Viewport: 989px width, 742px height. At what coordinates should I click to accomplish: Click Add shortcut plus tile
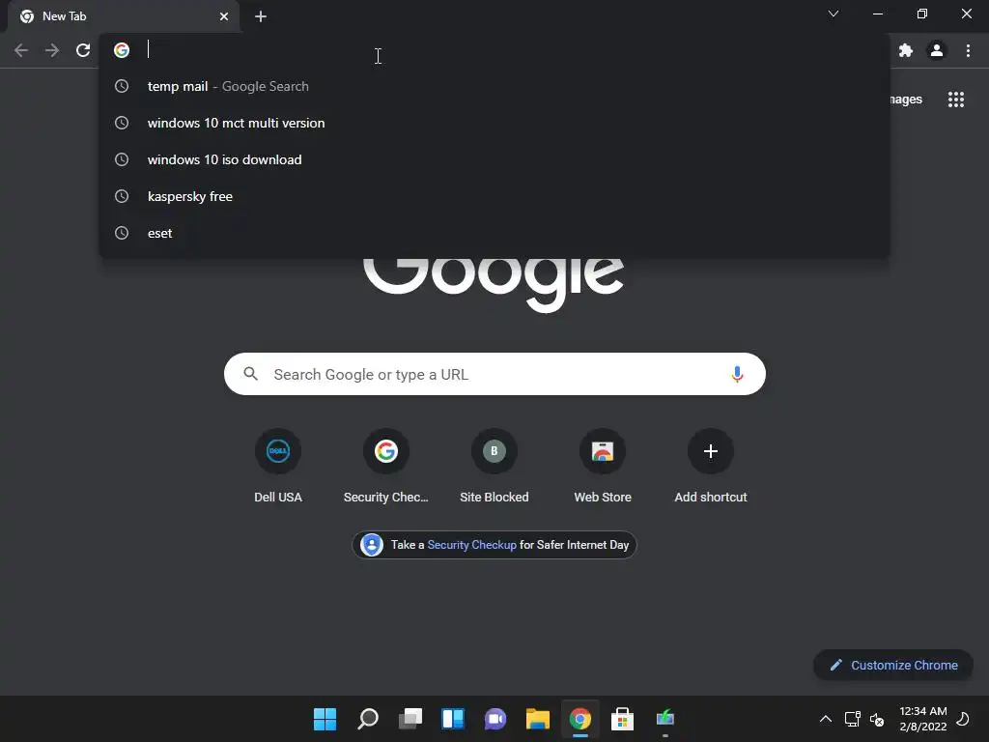711,466
